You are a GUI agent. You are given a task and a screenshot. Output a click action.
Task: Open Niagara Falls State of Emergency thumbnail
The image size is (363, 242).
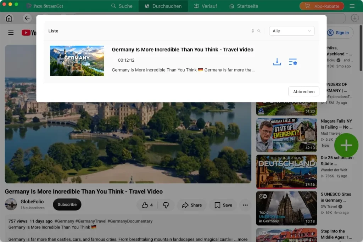tap(286, 135)
